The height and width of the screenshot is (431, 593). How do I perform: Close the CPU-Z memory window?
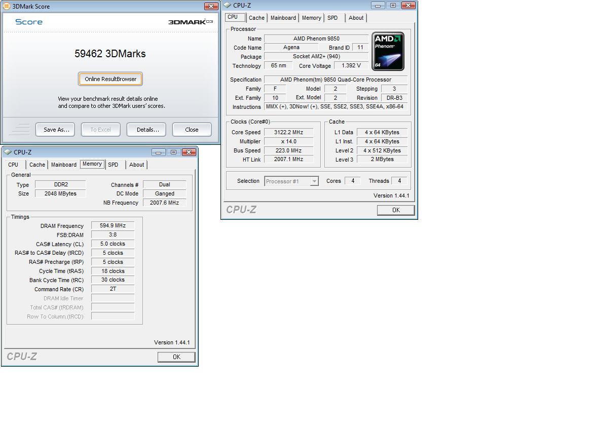(189, 152)
